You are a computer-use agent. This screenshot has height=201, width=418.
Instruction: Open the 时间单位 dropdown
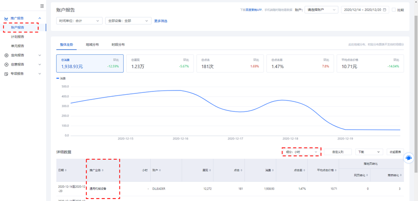point(79,21)
